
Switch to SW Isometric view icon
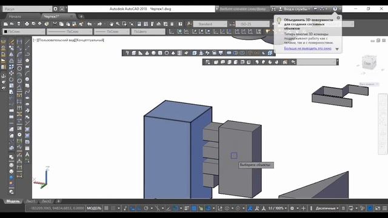click(257, 62)
